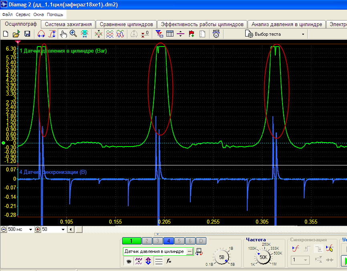The height and width of the screenshot is (271, 347).
Task: Select channel D button
Action: pyautogui.click(x=201, y=241)
